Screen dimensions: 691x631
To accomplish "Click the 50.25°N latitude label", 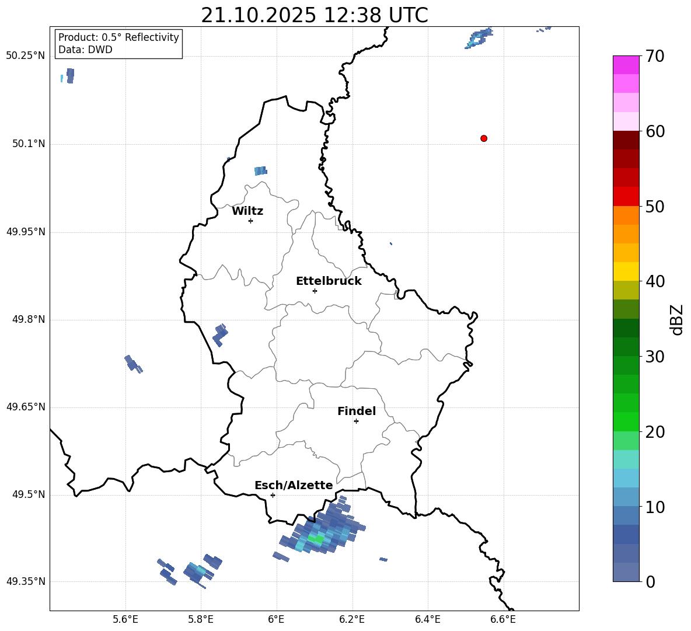I will (26, 56).
